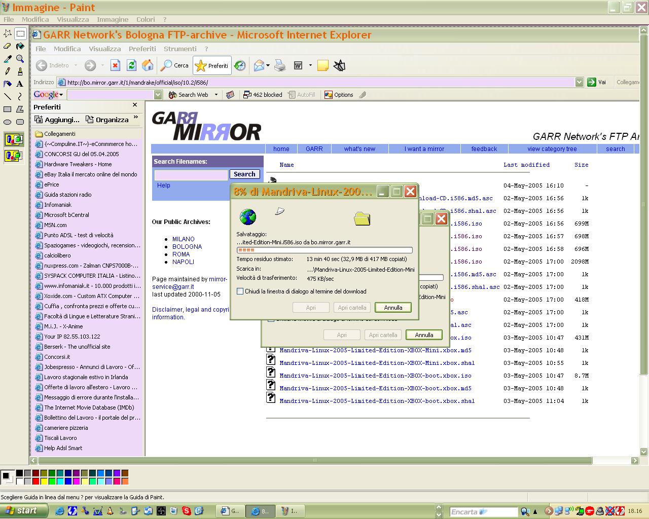Pick the red color swatch in palette
The width and height of the screenshot is (649, 519).
[35, 481]
